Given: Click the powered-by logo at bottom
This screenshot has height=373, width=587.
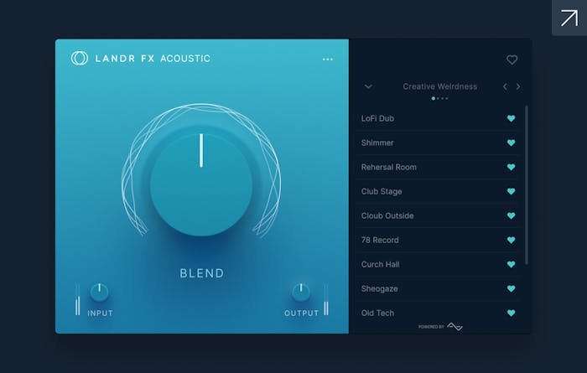Looking at the screenshot, I should (x=454, y=326).
